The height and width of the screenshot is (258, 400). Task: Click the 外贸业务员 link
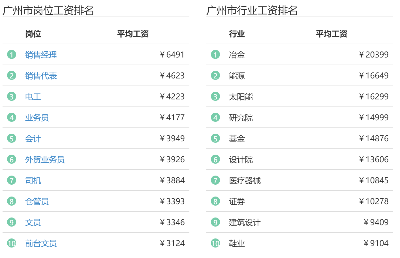(45, 159)
